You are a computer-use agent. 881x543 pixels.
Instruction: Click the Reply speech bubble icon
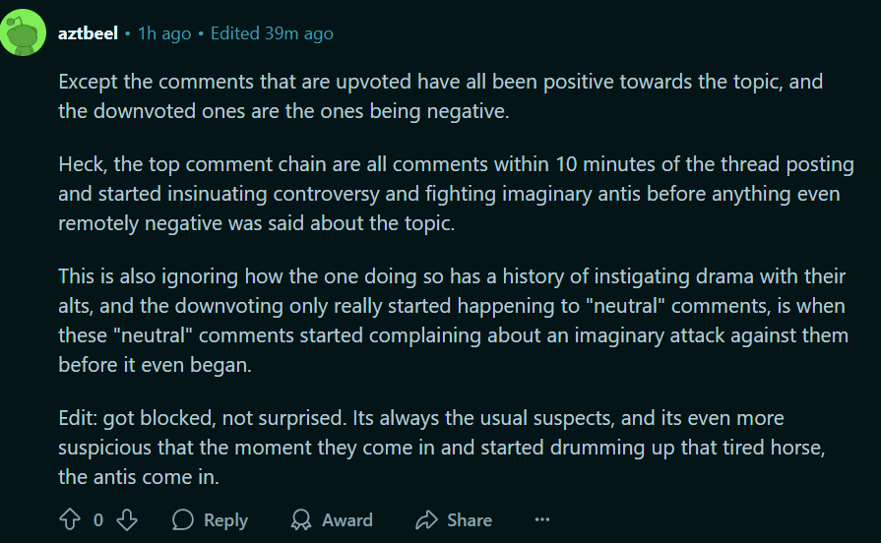(183, 519)
